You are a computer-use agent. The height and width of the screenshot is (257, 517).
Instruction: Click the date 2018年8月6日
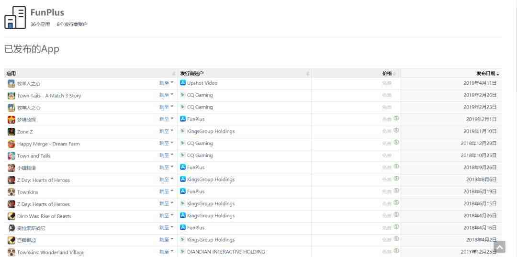tap(482, 179)
